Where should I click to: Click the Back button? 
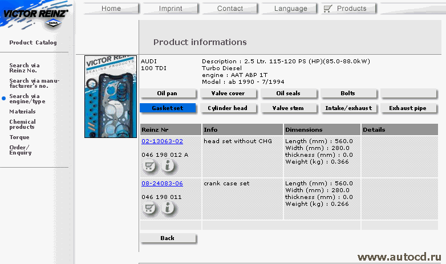pyautogui.click(x=168, y=238)
